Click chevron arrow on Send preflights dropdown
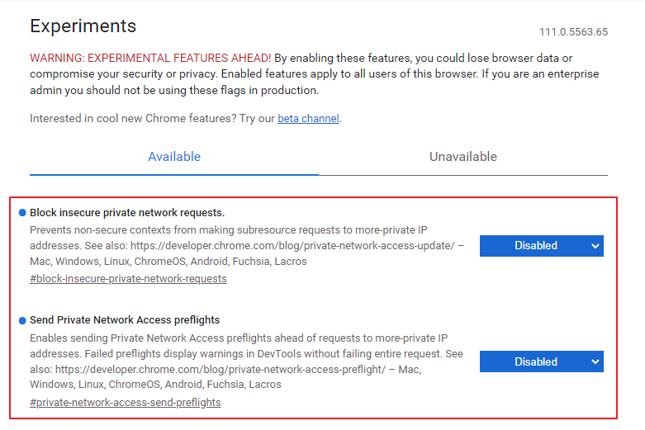Screen dimensions: 645x430 pyautogui.click(x=595, y=361)
